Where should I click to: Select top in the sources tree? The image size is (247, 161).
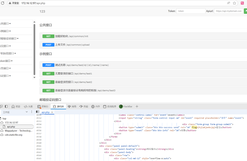4,118
